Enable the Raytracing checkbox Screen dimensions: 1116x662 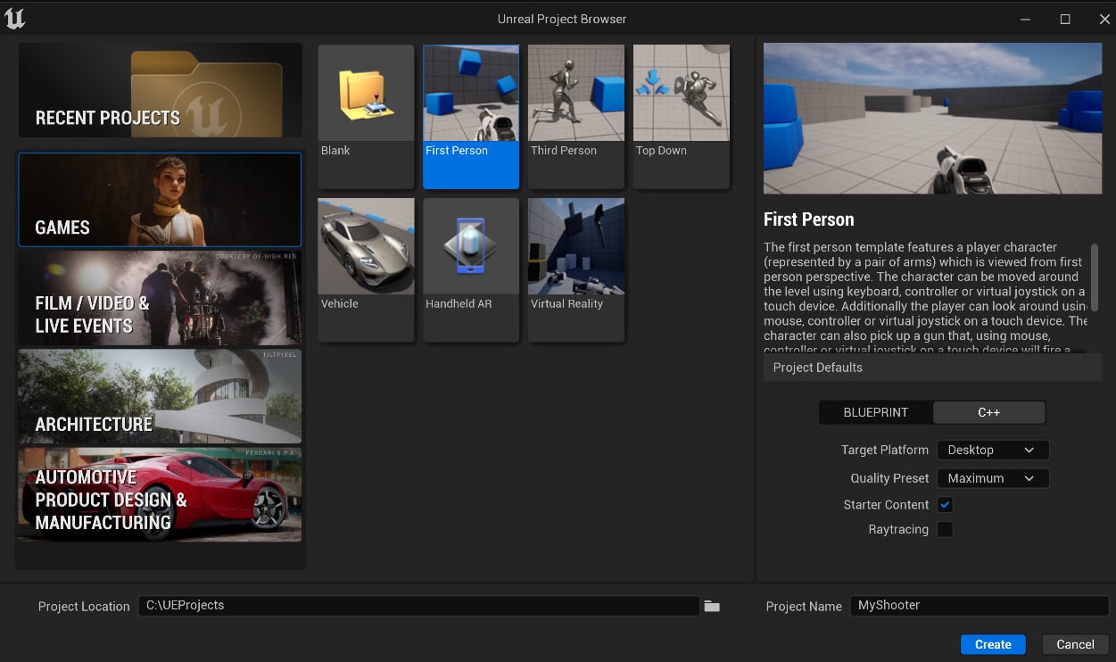coord(945,530)
